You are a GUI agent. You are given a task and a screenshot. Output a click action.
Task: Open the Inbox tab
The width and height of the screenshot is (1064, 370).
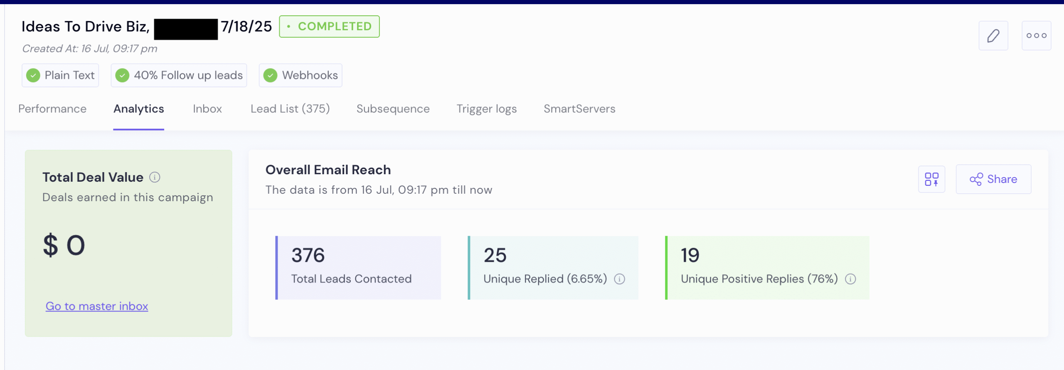207,109
